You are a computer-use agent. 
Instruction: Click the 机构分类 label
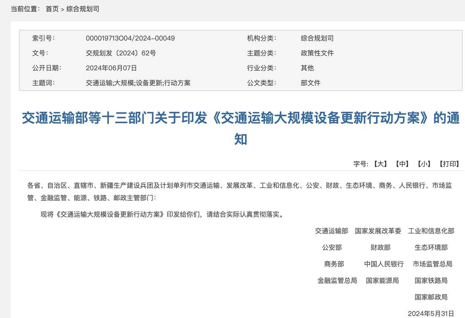click(262, 38)
